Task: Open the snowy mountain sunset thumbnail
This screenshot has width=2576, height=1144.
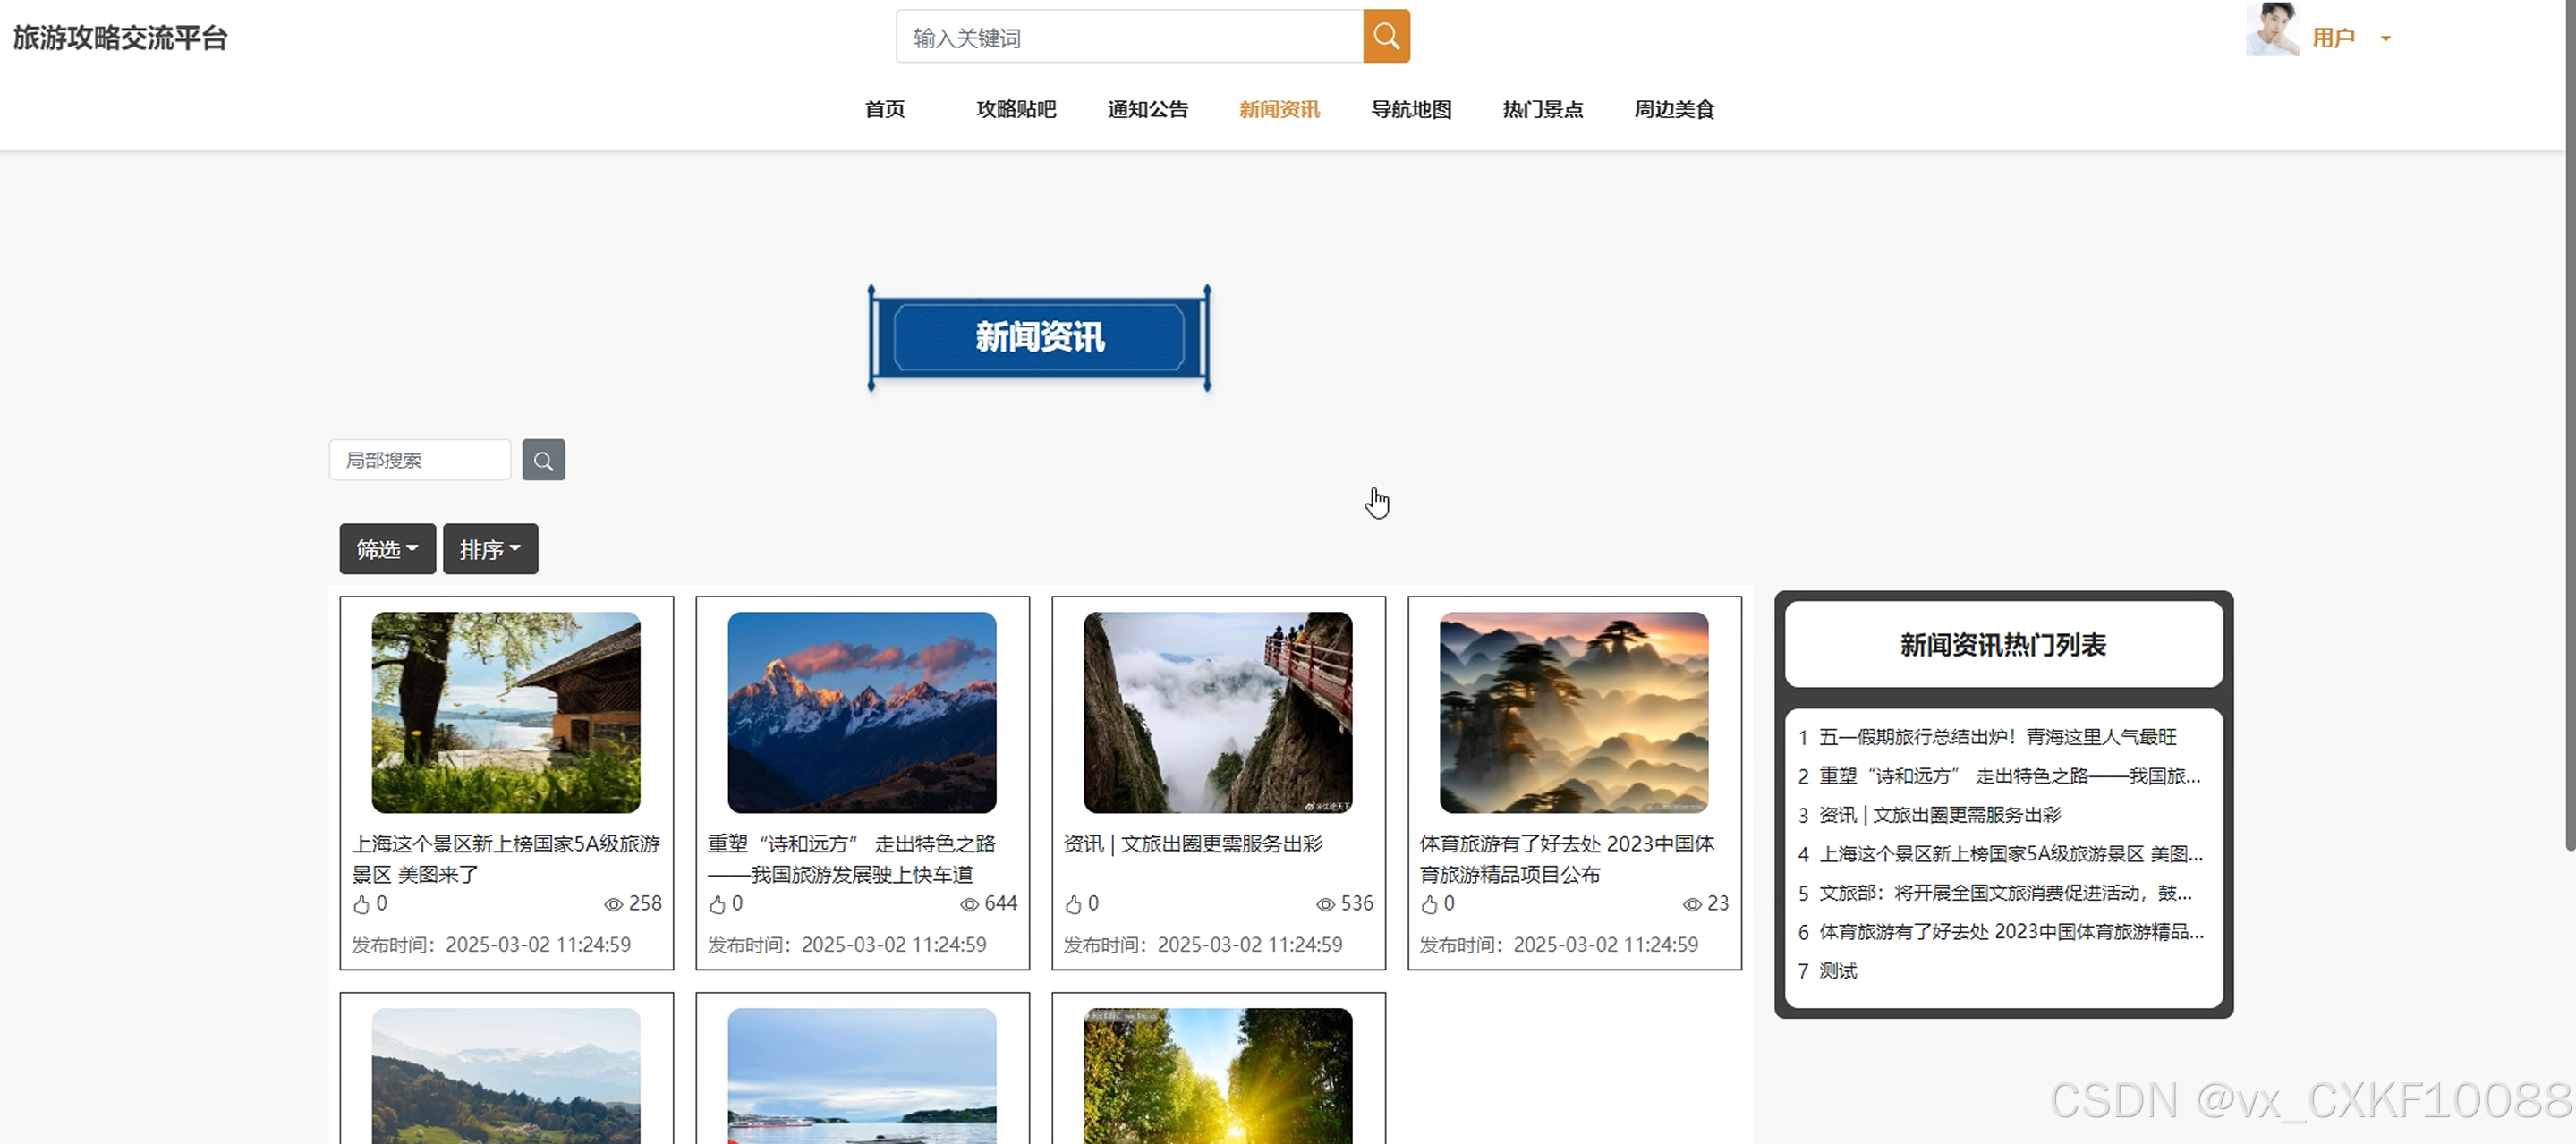Action: tap(862, 712)
